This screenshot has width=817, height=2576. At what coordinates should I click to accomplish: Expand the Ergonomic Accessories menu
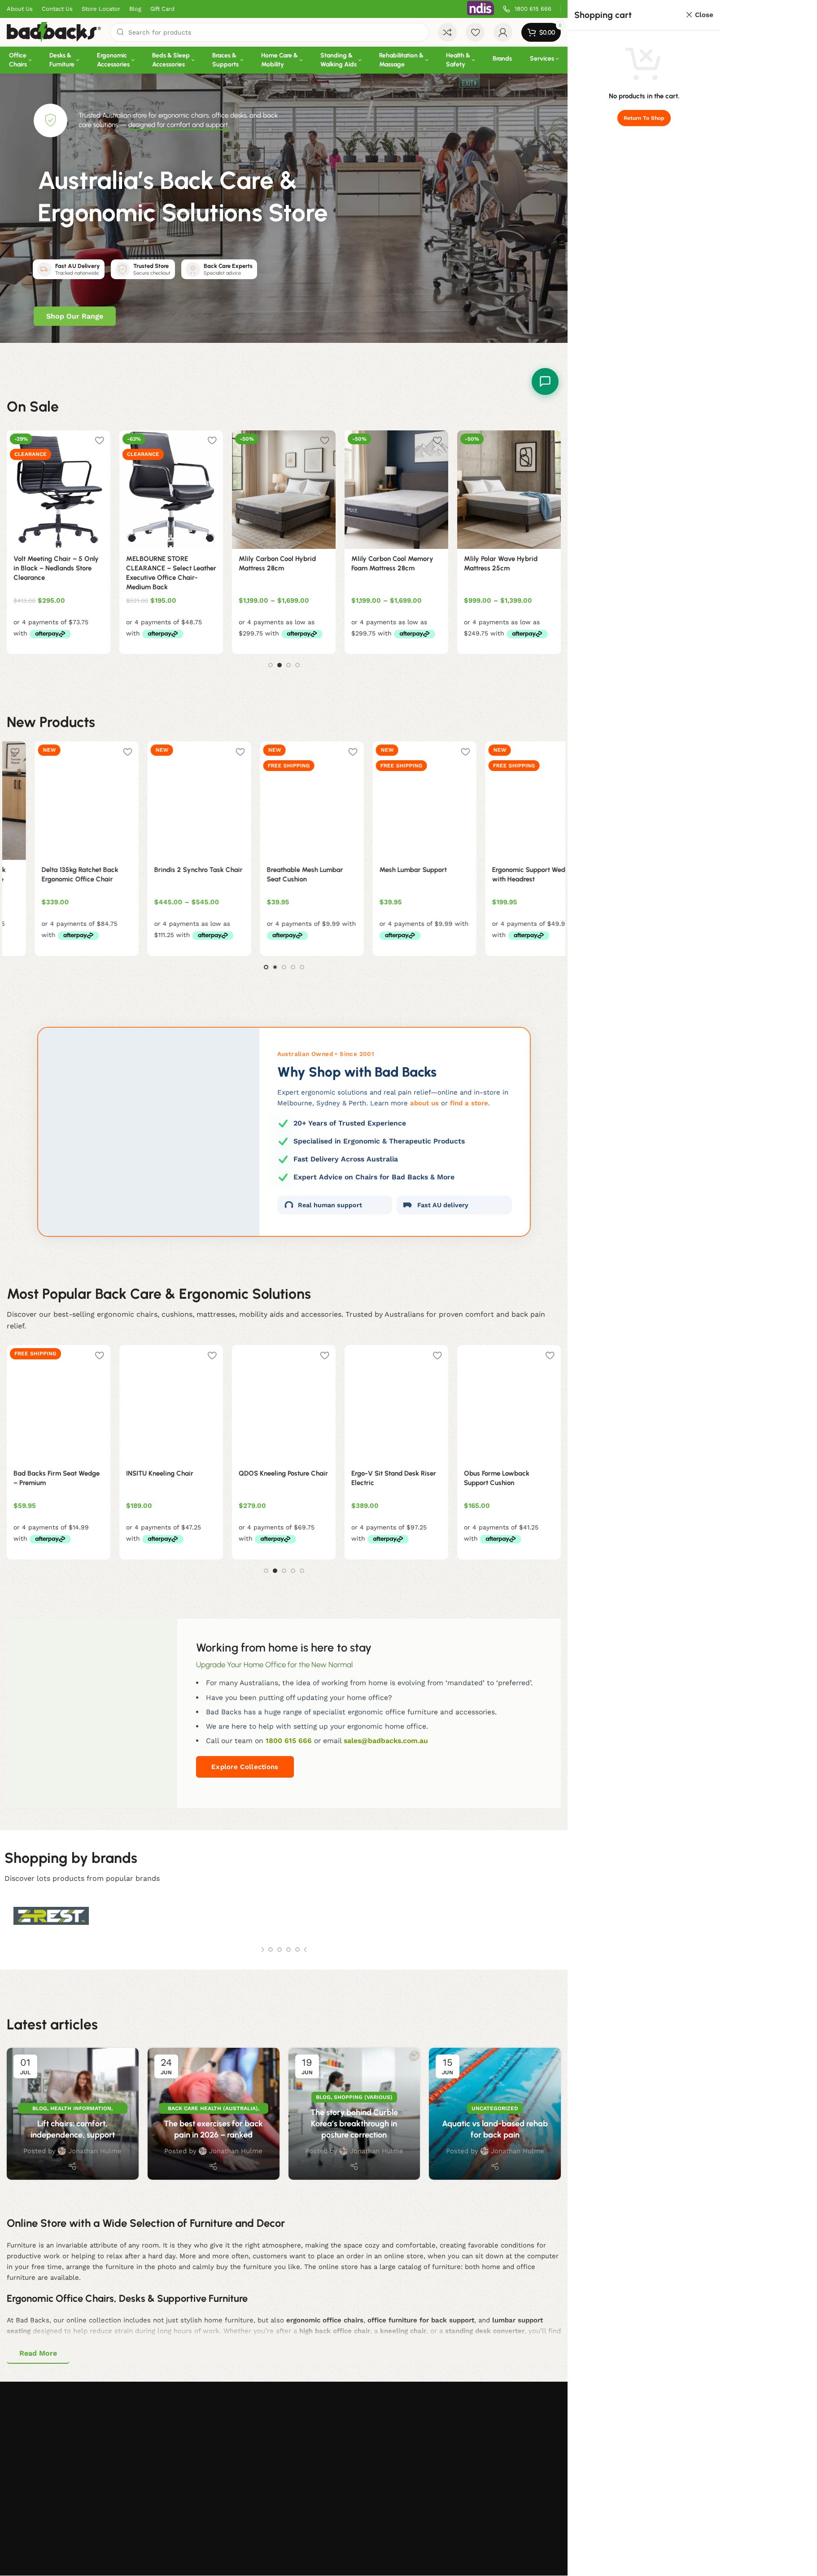[x=114, y=60]
